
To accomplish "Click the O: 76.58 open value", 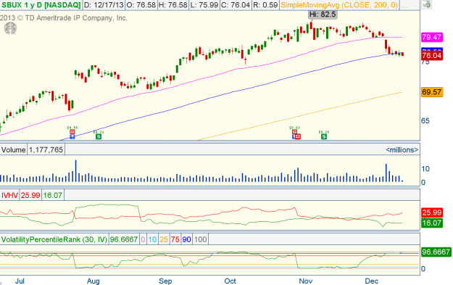I will [141, 5].
